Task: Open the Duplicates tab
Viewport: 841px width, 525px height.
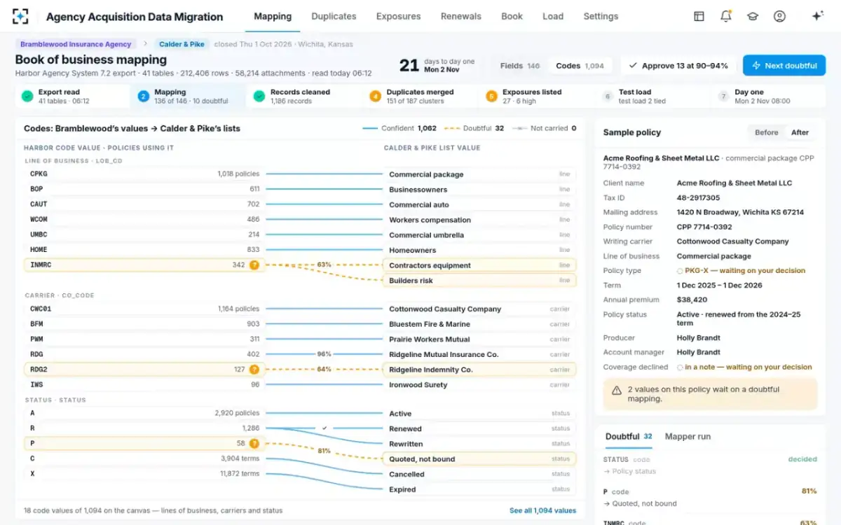Action: tap(334, 16)
